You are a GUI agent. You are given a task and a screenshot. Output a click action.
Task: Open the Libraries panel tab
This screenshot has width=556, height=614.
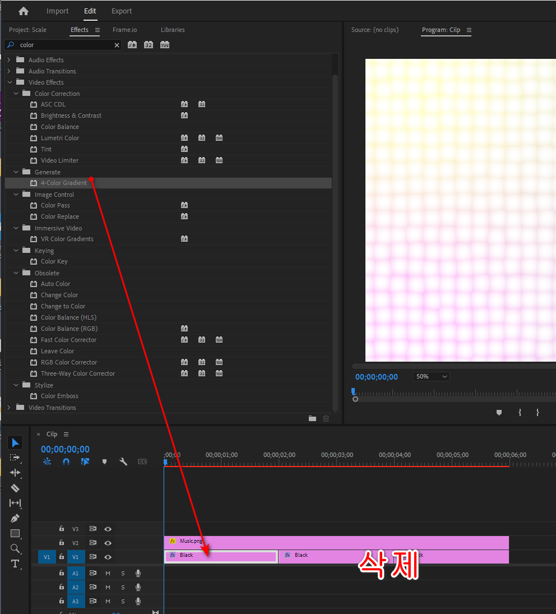(173, 30)
